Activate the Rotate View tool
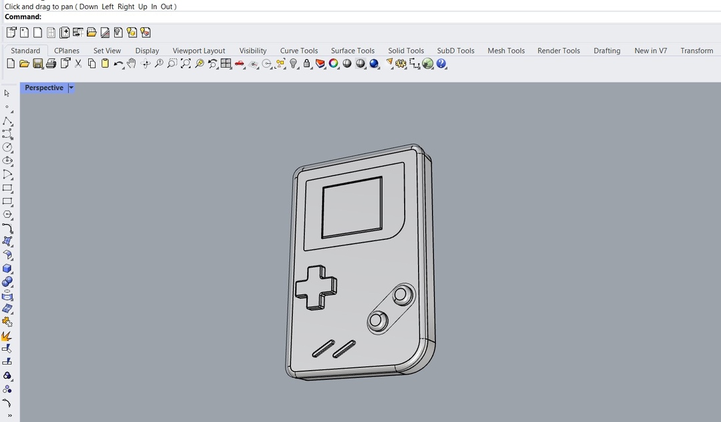Image resolution: width=721 pixels, height=422 pixels. 146,64
